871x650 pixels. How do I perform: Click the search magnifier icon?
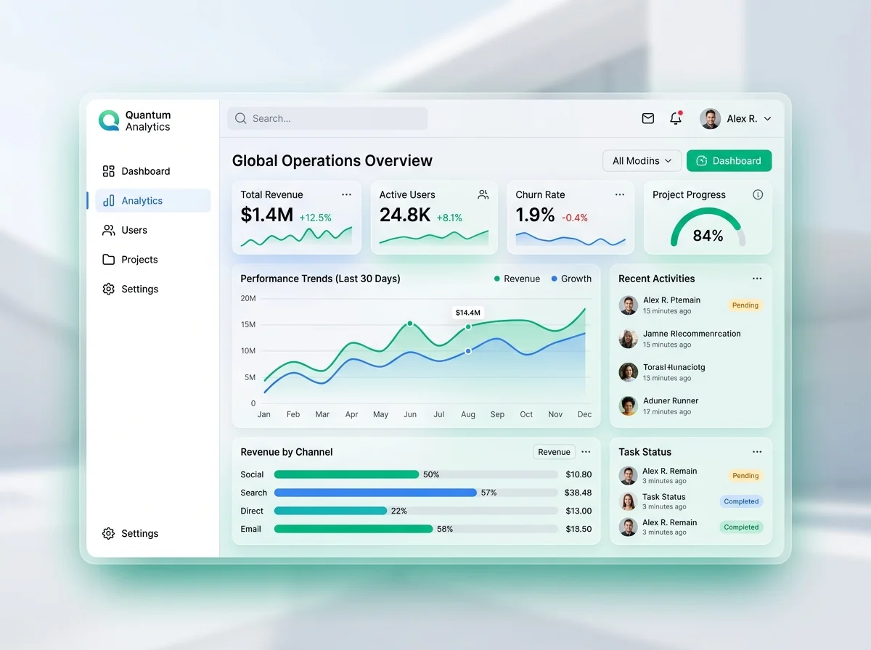241,118
